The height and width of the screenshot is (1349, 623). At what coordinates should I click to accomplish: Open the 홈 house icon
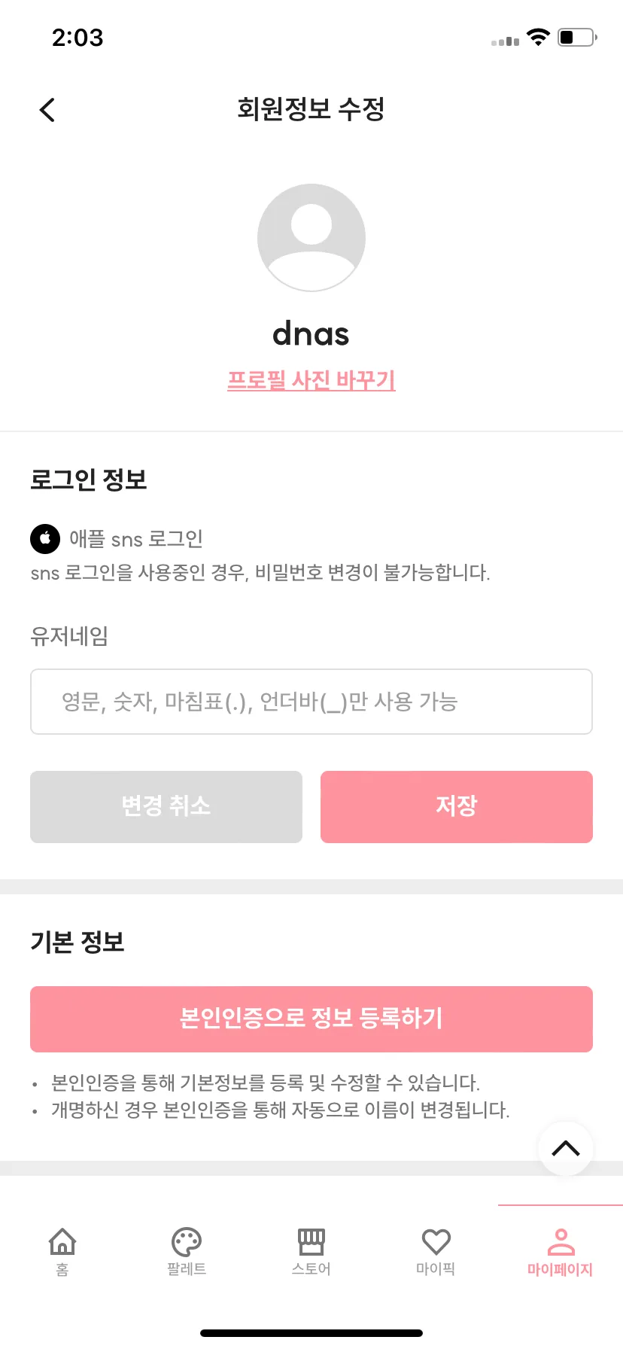tap(62, 1241)
